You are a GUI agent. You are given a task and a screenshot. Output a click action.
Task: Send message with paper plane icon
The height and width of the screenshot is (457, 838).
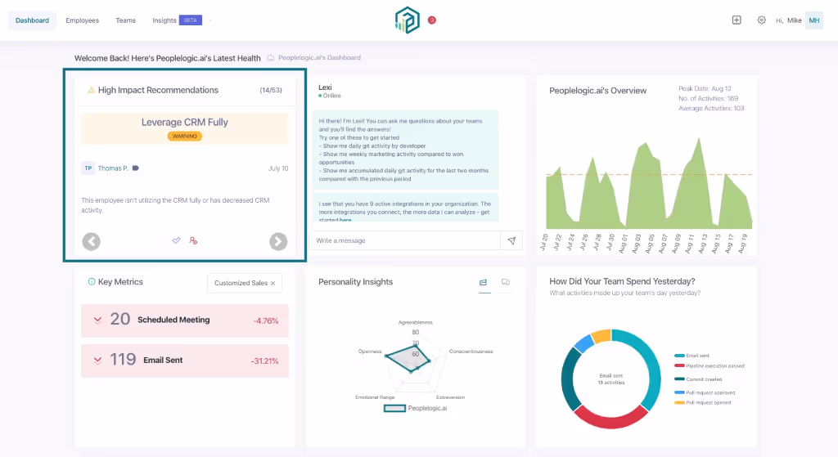tap(511, 241)
